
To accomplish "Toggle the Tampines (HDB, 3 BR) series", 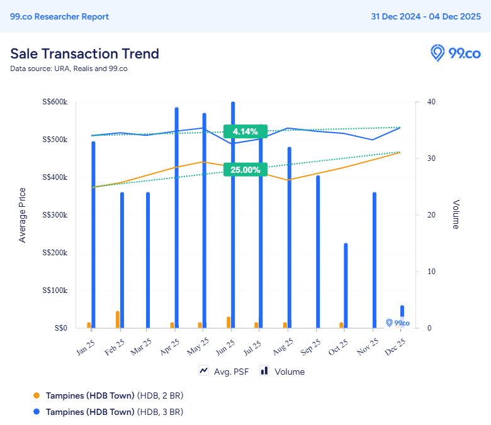I will 114,412.
